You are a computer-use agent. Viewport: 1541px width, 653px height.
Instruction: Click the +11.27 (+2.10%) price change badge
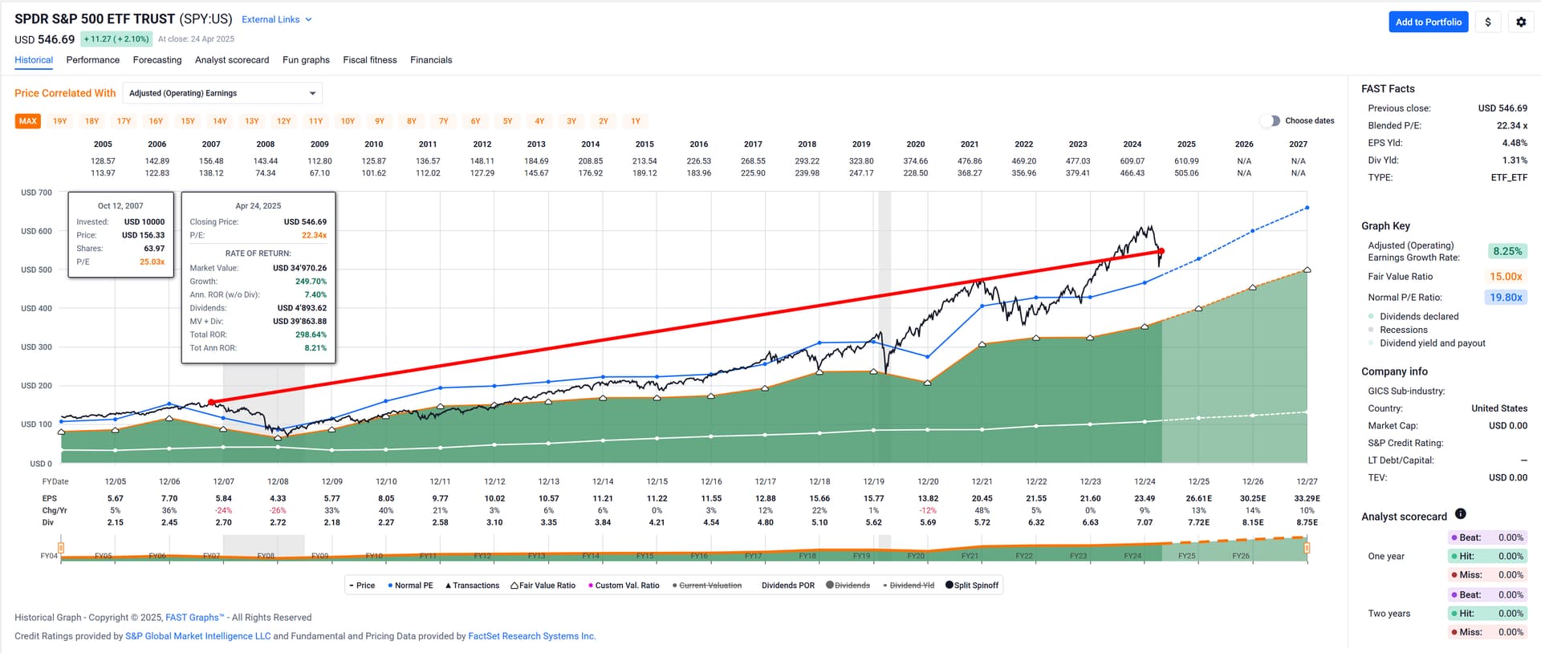tap(116, 39)
